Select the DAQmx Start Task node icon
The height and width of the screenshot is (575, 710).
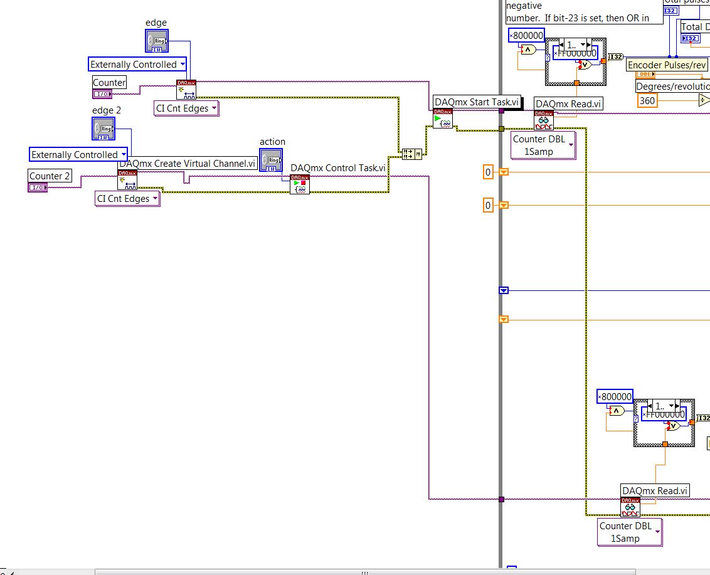(x=443, y=119)
